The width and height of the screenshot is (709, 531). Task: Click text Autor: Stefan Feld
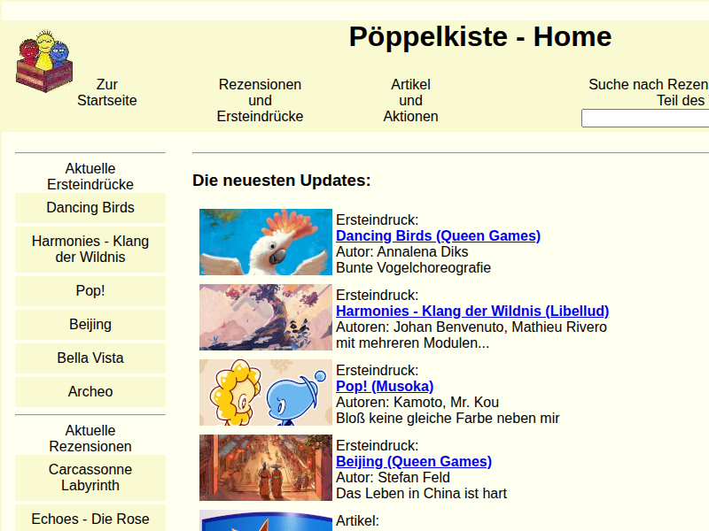tap(393, 478)
